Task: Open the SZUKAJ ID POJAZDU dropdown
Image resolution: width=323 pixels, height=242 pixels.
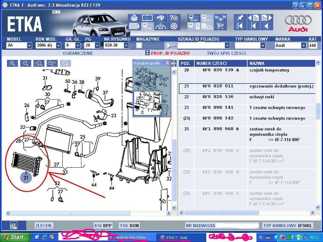Action: click(x=227, y=45)
